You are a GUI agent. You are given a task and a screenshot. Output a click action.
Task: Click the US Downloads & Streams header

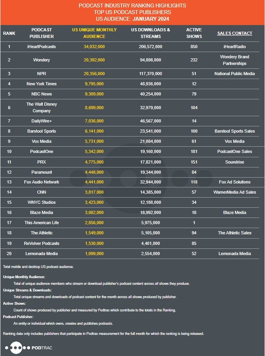click(151, 33)
